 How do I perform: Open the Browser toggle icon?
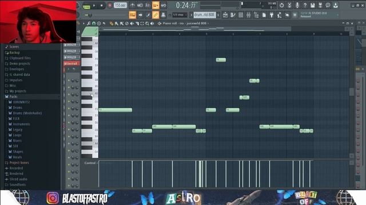click(x=256, y=15)
